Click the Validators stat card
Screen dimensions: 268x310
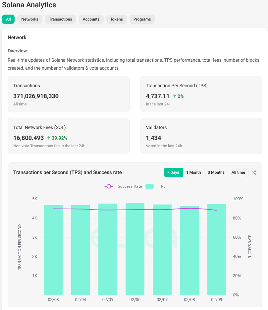pos(201,136)
